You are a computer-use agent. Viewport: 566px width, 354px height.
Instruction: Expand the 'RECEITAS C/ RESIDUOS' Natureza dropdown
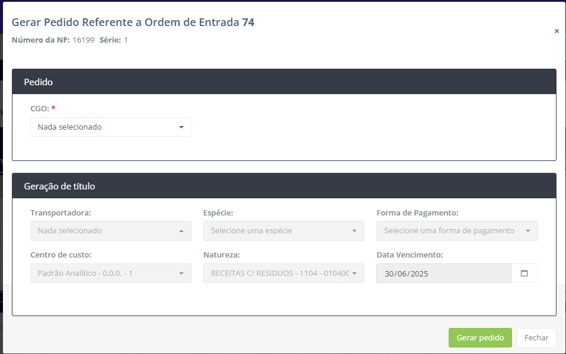point(283,273)
